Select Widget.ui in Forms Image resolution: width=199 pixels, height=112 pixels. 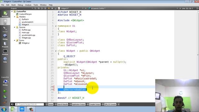[25, 43]
